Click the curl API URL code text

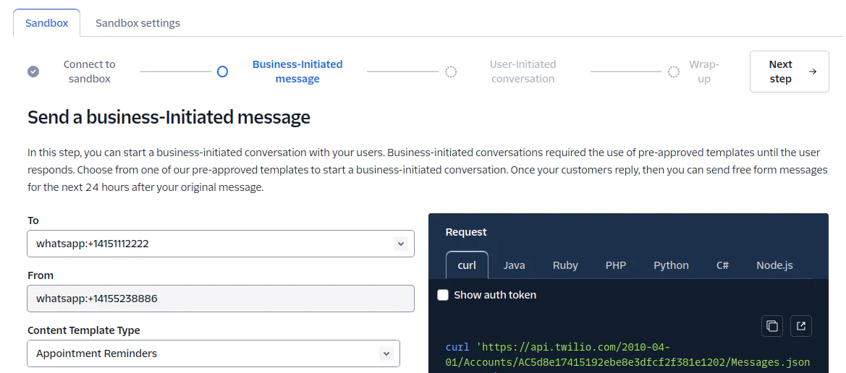point(627,355)
